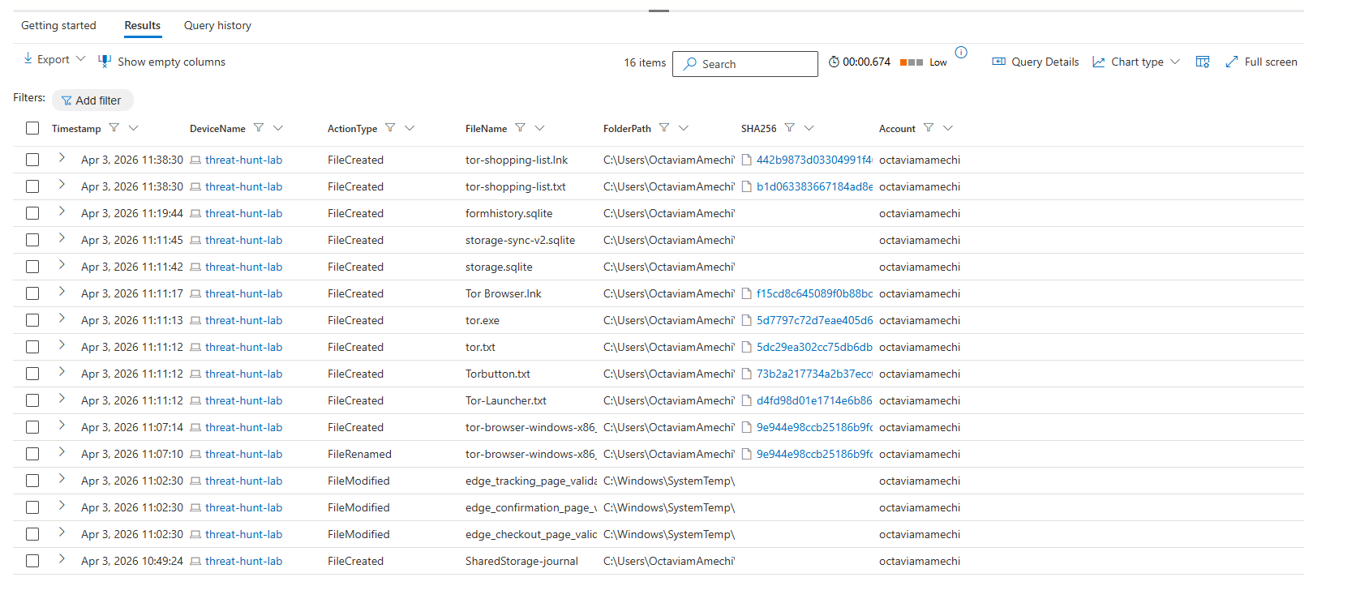Click file icon for hash f15cd8c645089f0b88bc
This screenshot has height=590, width=1356.
(x=747, y=293)
